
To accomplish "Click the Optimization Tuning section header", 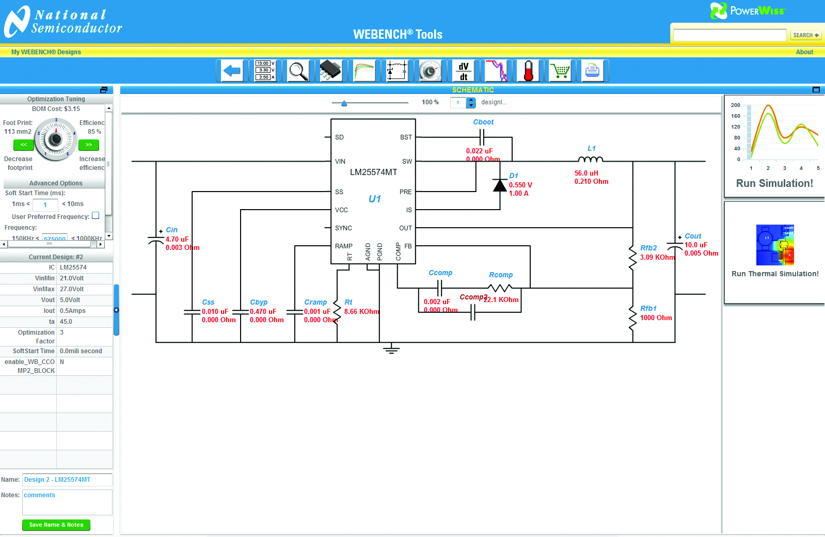I will pos(56,99).
